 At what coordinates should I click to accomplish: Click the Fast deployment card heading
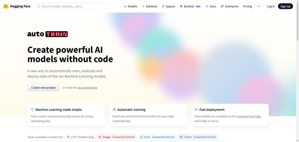click(x=212, y=110)
